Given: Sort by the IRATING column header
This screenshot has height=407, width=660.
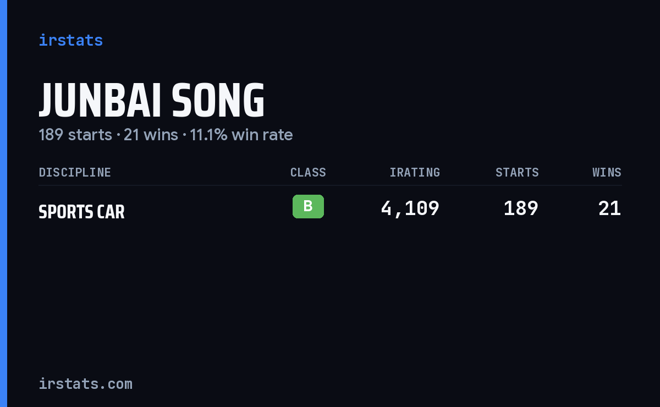Looking at the screenshot, I should click(415, 172).
